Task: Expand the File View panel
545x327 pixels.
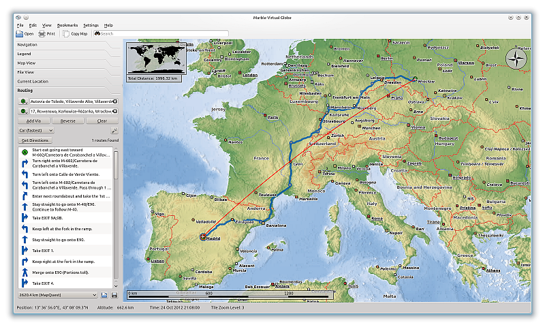Action: [x=67, y=72]
